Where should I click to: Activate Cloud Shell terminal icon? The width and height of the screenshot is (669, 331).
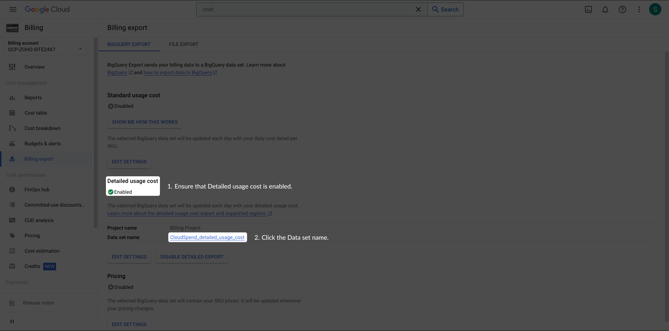[589, 9]
